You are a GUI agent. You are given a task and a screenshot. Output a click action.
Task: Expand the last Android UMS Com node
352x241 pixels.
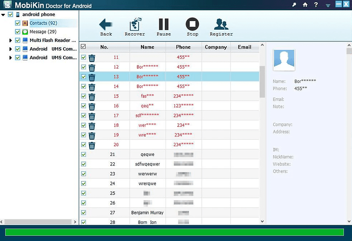pos(11,58)
